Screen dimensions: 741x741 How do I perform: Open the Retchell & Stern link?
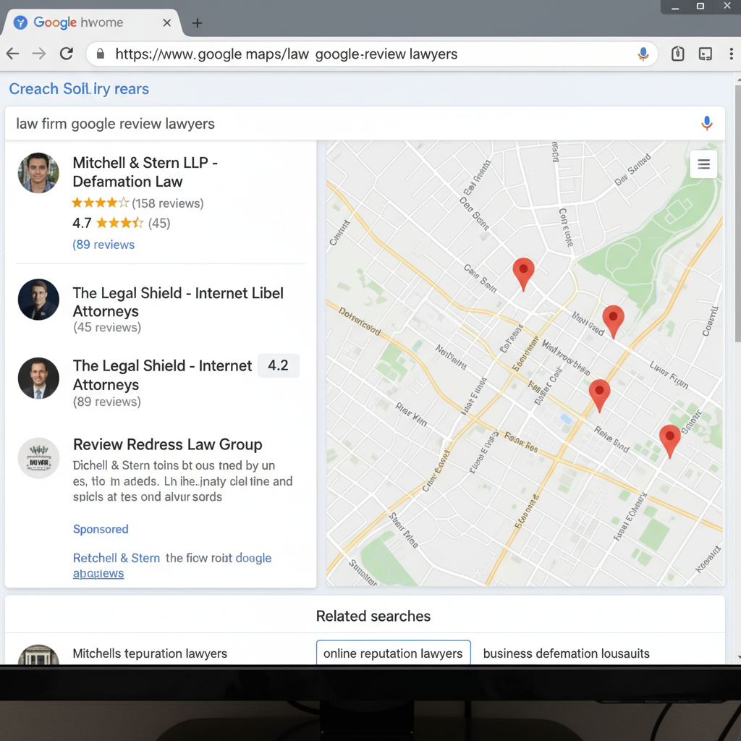coord(117,558)
